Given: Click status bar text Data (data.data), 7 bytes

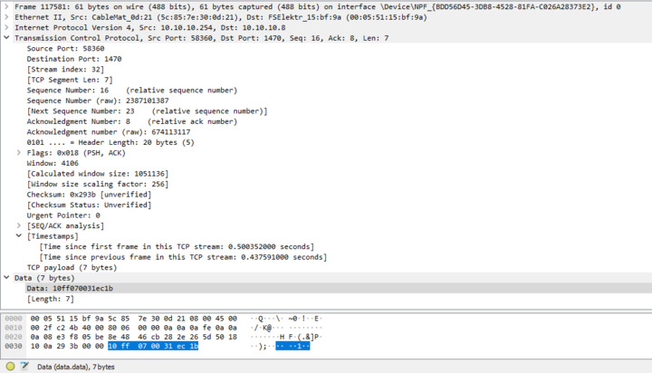Looking at the screenshot, I should click(76, 367).
